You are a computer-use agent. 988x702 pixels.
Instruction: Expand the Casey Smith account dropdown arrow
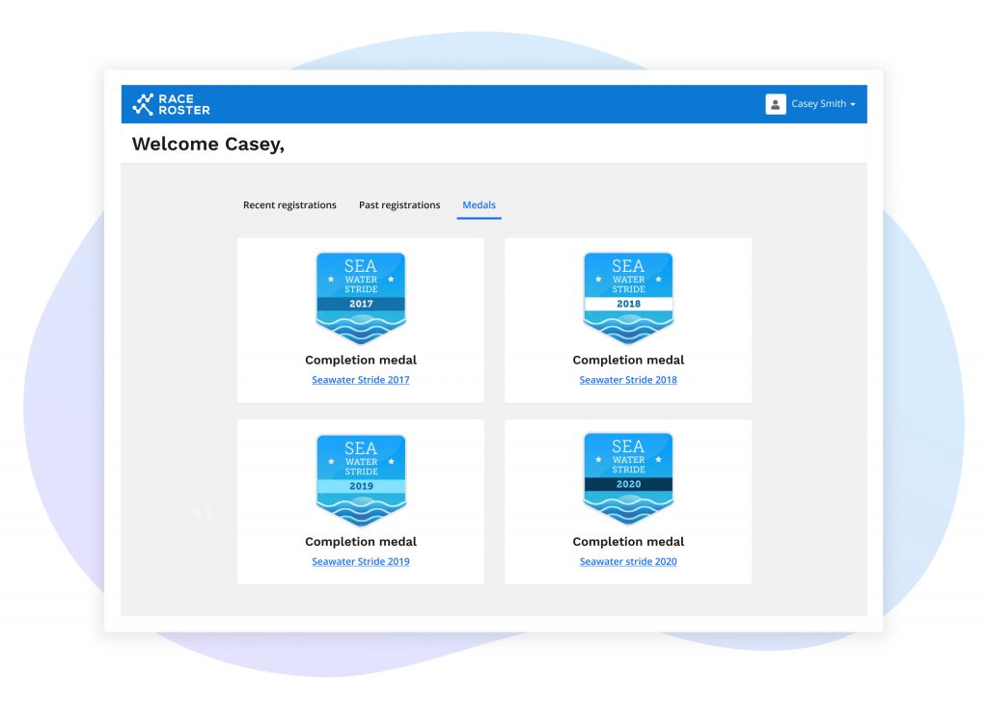853,104
